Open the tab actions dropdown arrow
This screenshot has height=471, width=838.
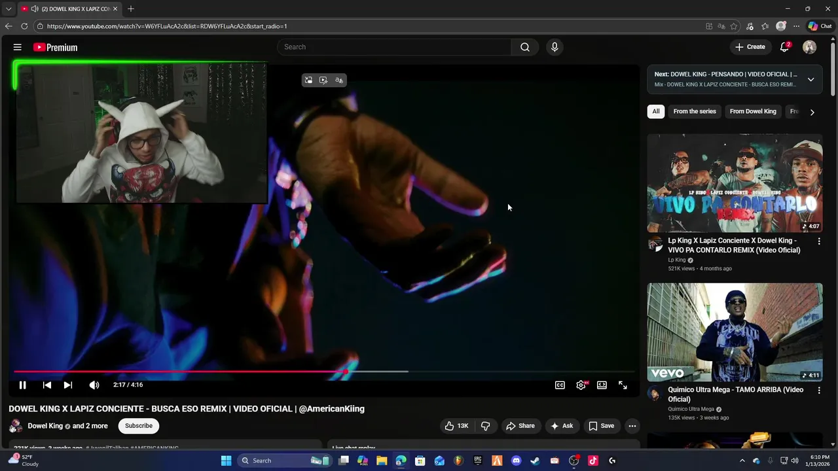click(9, 9)
